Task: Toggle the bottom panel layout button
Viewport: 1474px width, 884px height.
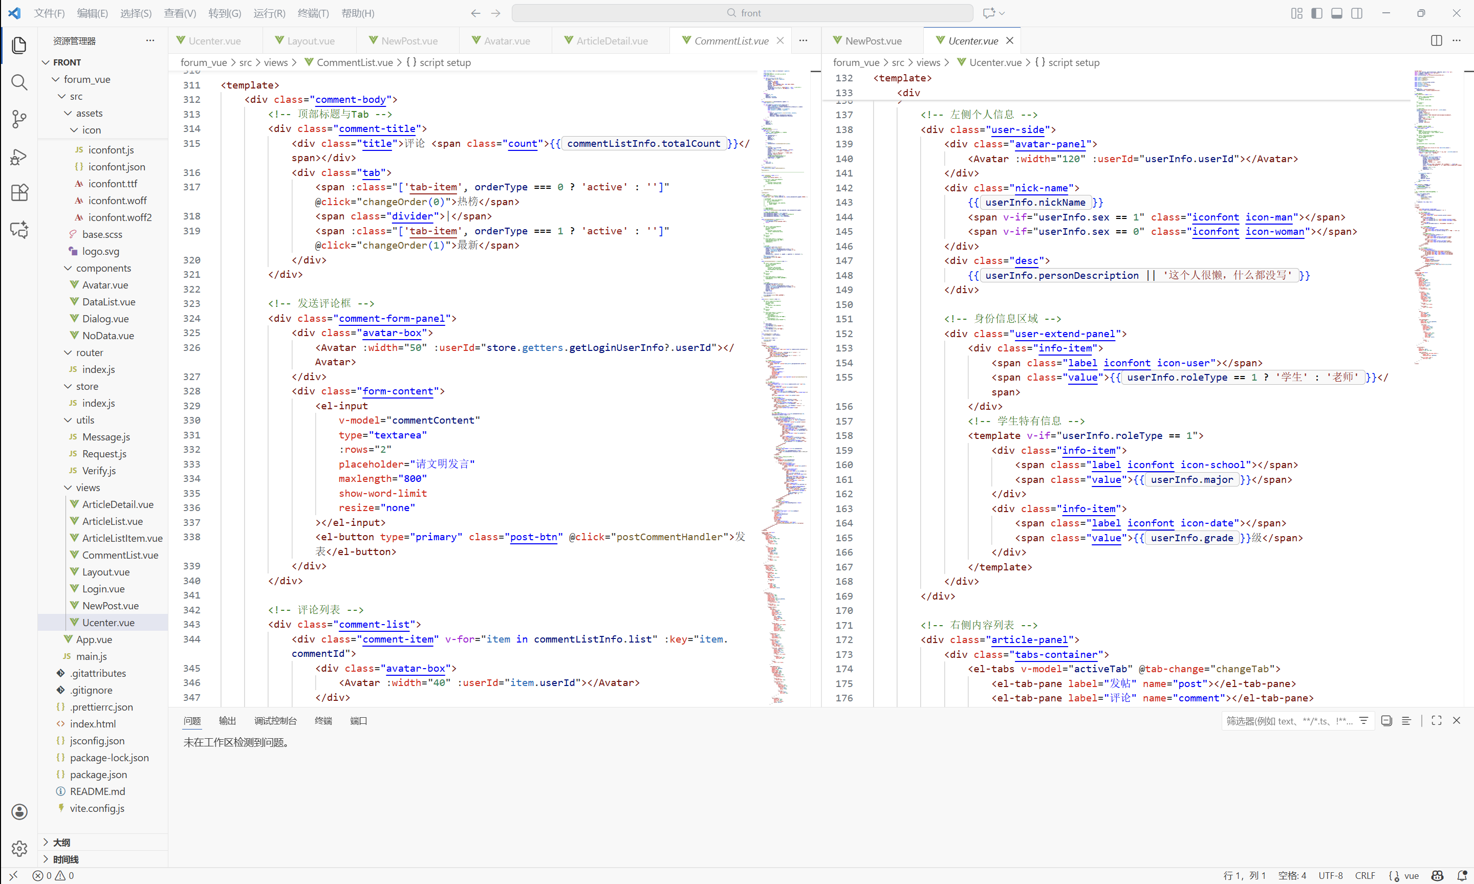Action: point(1337,13)
